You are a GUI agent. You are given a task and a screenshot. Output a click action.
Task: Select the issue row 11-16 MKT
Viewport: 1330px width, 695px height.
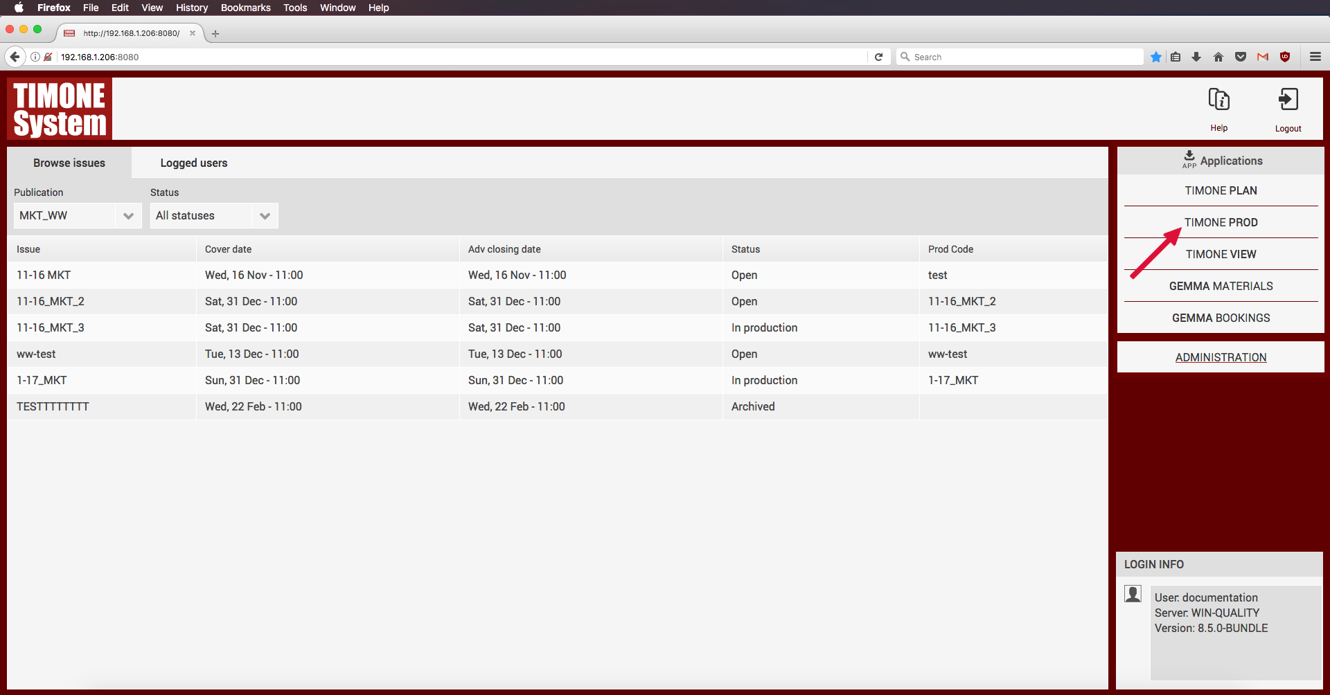point(558,275)
